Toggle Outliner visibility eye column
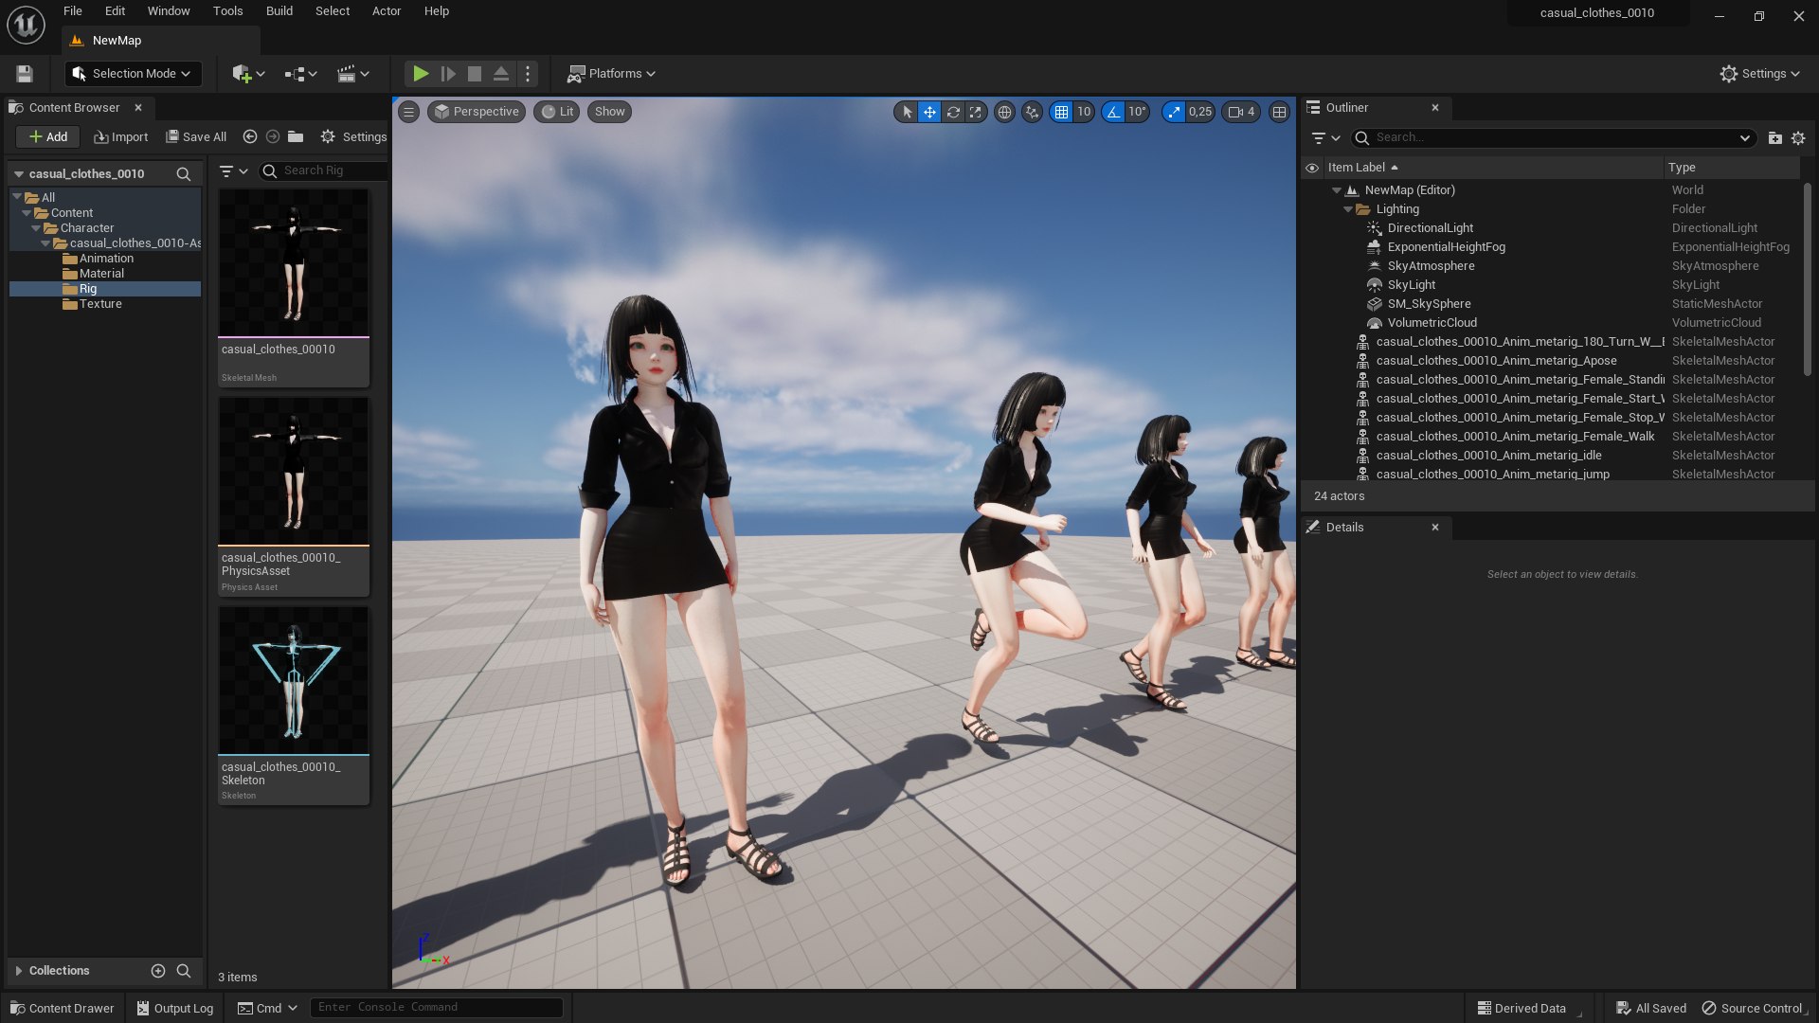The width and height of the screenshot is (1819, 1023). (x=1312, y=168)
